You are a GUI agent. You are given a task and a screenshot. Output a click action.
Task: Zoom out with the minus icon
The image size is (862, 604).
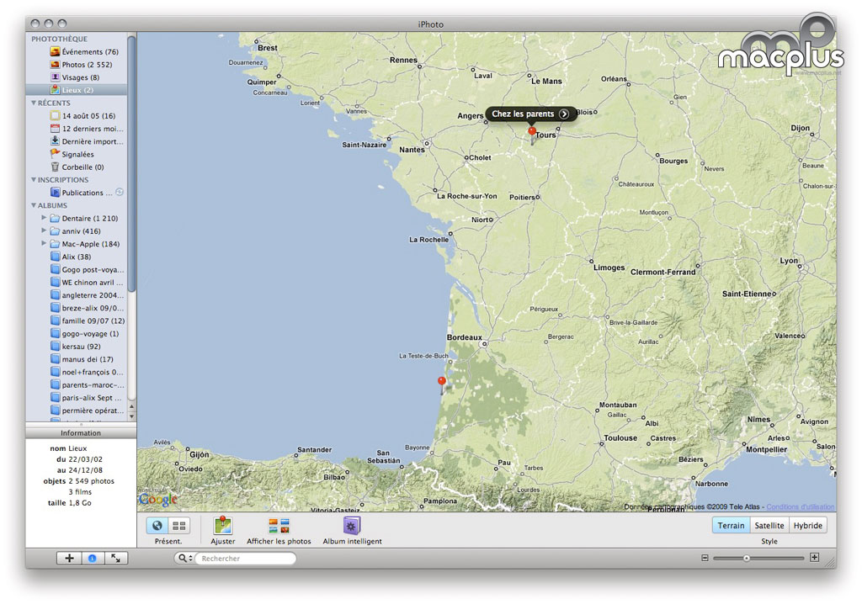coord(705,558)
